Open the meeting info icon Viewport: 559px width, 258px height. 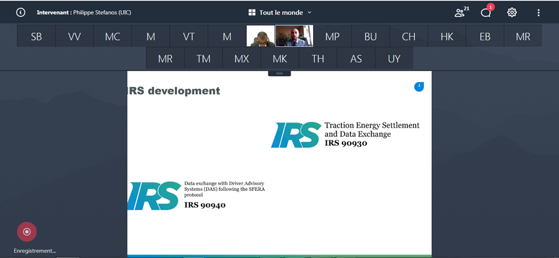click(20, 13)
